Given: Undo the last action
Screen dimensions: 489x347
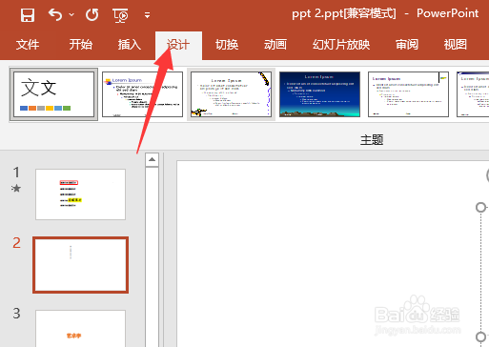Looking at the screenshot, I should click(55, 14).
